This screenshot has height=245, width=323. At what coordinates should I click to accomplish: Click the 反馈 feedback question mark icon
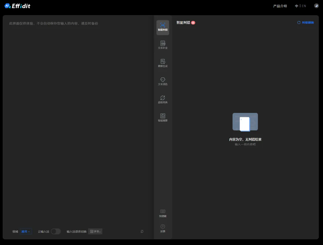[x=163, y=228]
